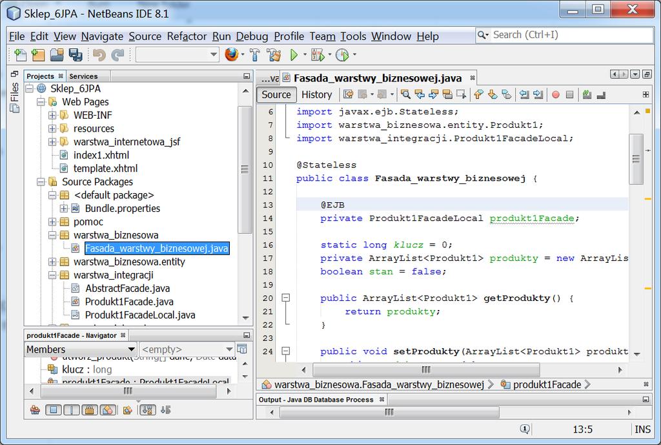Click the New File toolbar icon
The image size is (661, 445).
[x=20, y=55]
